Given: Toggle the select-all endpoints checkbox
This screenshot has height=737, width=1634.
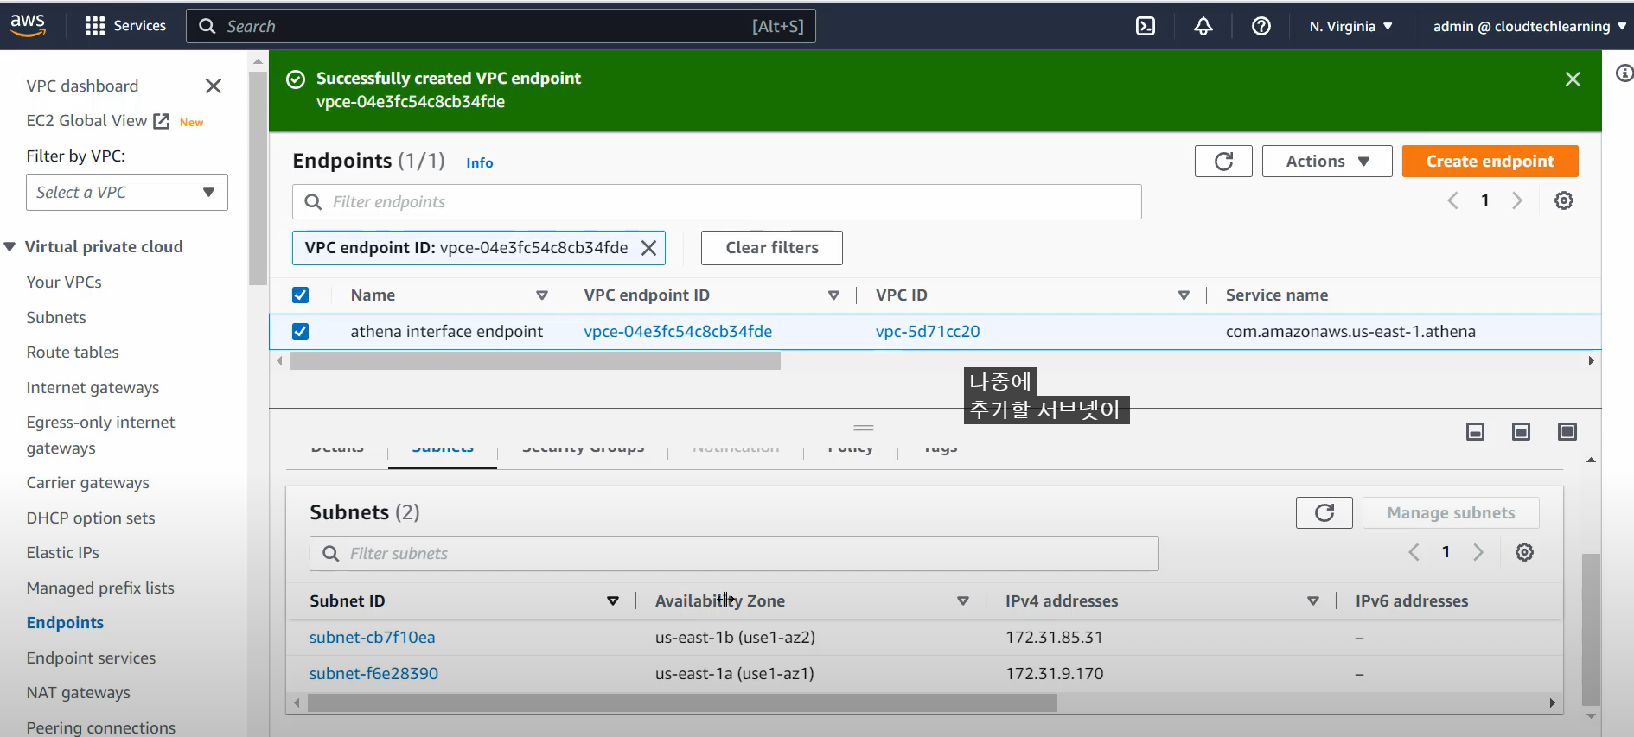Looking at the screenshot, I should click(x=300, y=295).
